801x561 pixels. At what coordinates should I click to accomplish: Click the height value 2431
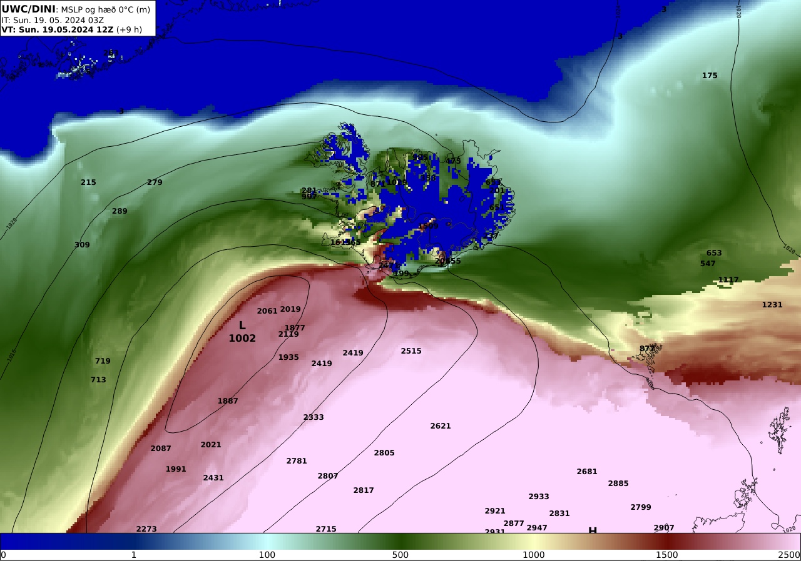213,478
